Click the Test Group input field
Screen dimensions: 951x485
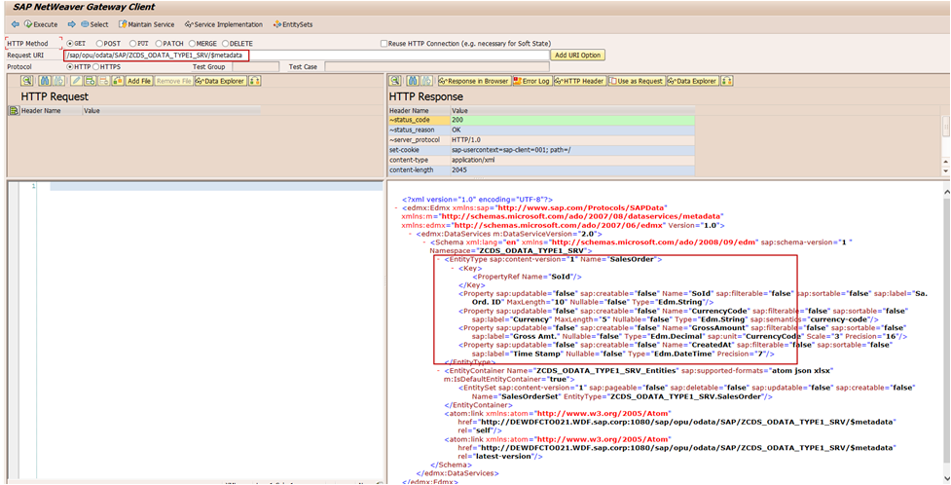255,67
